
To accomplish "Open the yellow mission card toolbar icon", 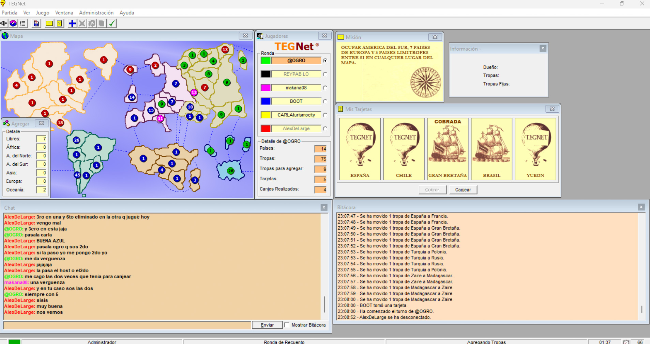I will coord(49,23).
